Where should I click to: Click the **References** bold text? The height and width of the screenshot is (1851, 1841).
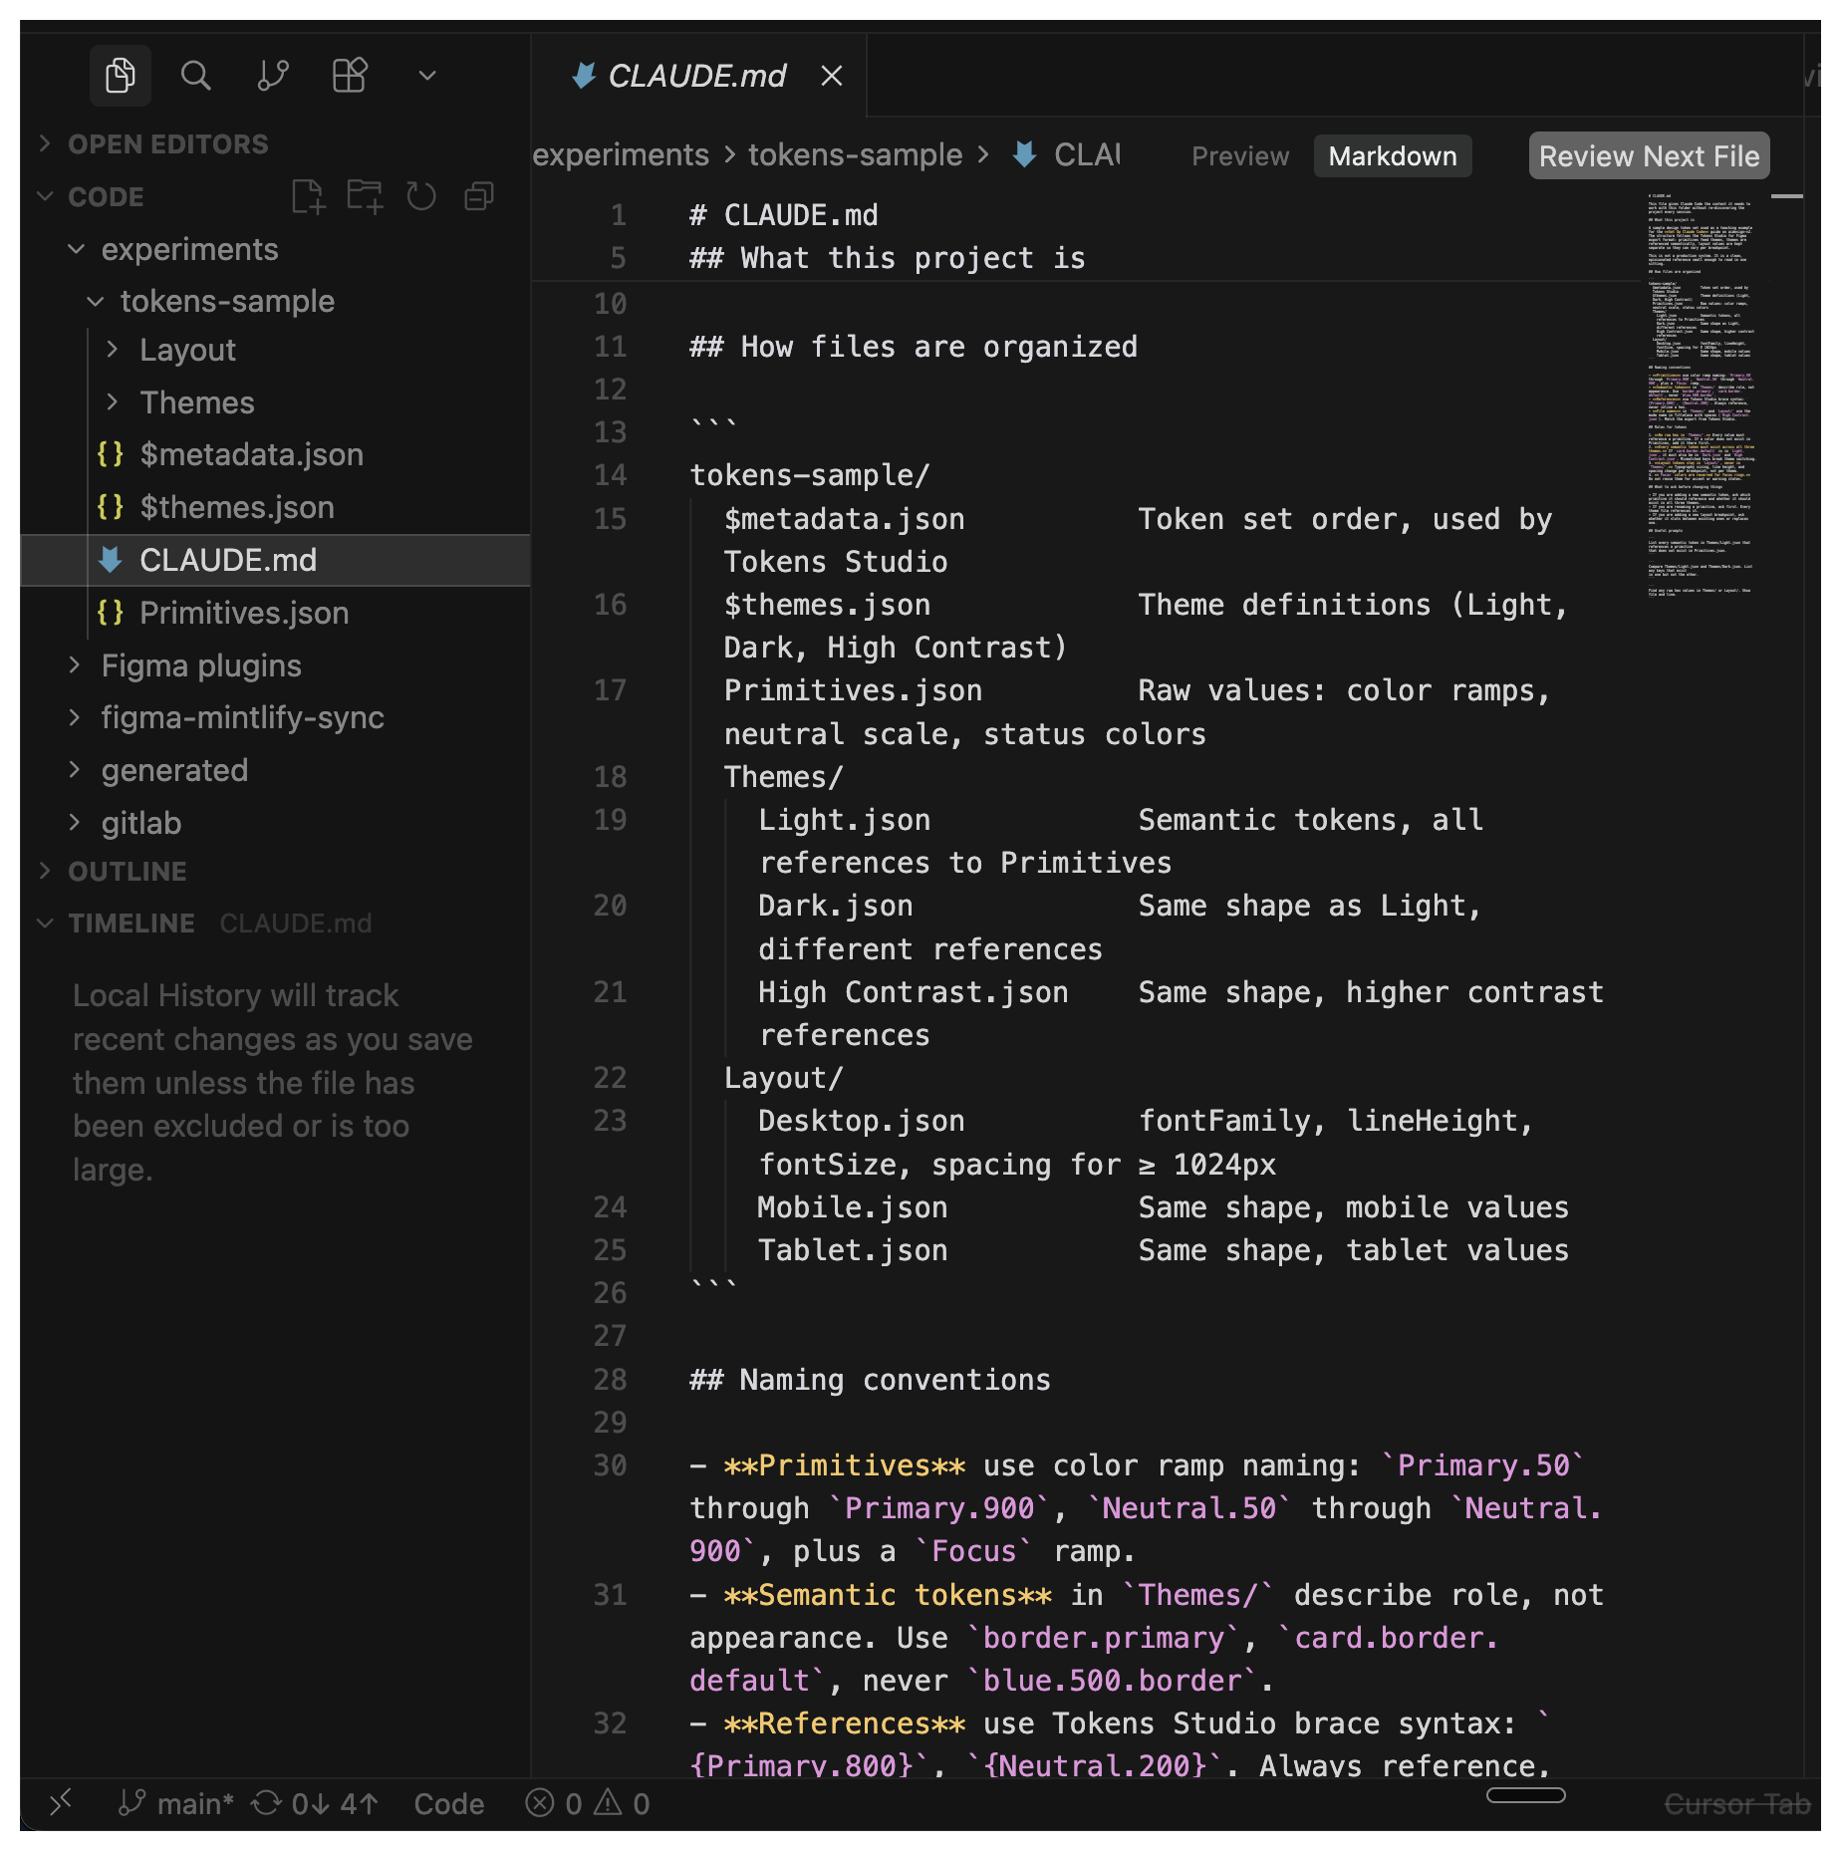click(845, 1723)
